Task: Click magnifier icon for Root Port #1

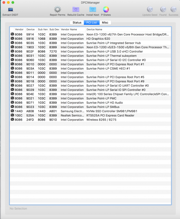Action: click(x=12, y=64)
